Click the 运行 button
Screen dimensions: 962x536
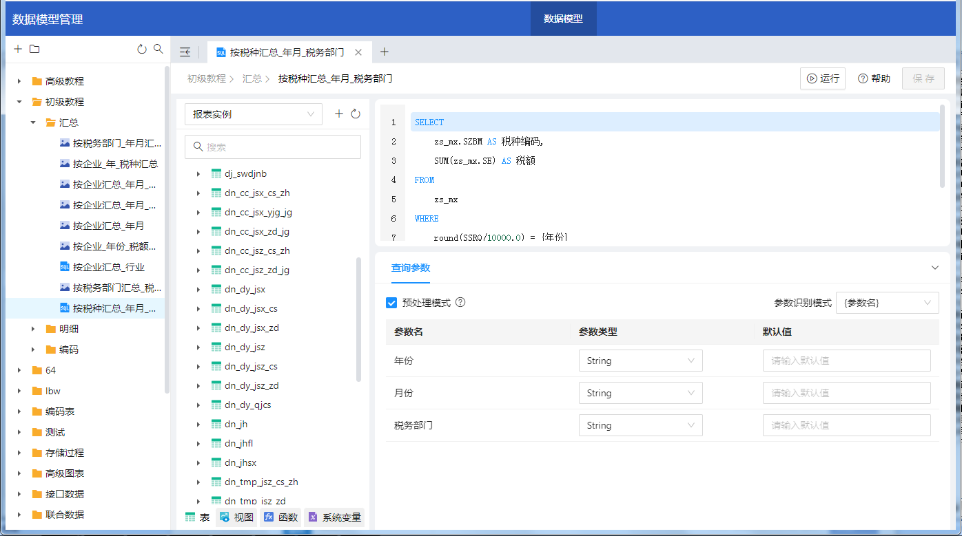click(x=823, y=78)
